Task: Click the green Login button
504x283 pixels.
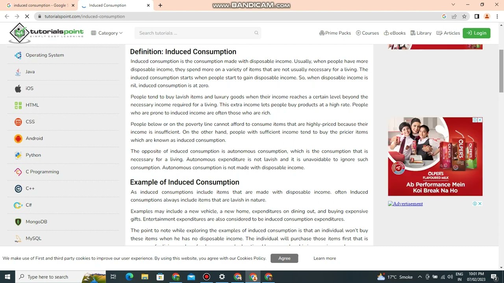Action: pyautogui.click(x=476, y=33)
